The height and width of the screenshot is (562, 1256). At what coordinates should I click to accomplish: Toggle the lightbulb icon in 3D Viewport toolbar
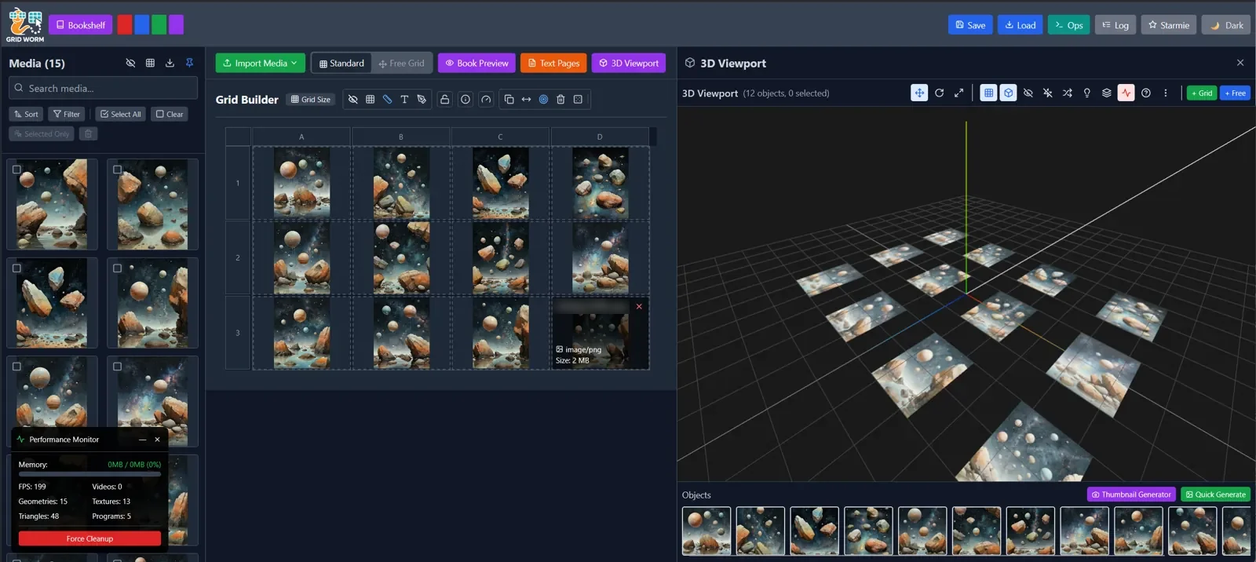1086,93
